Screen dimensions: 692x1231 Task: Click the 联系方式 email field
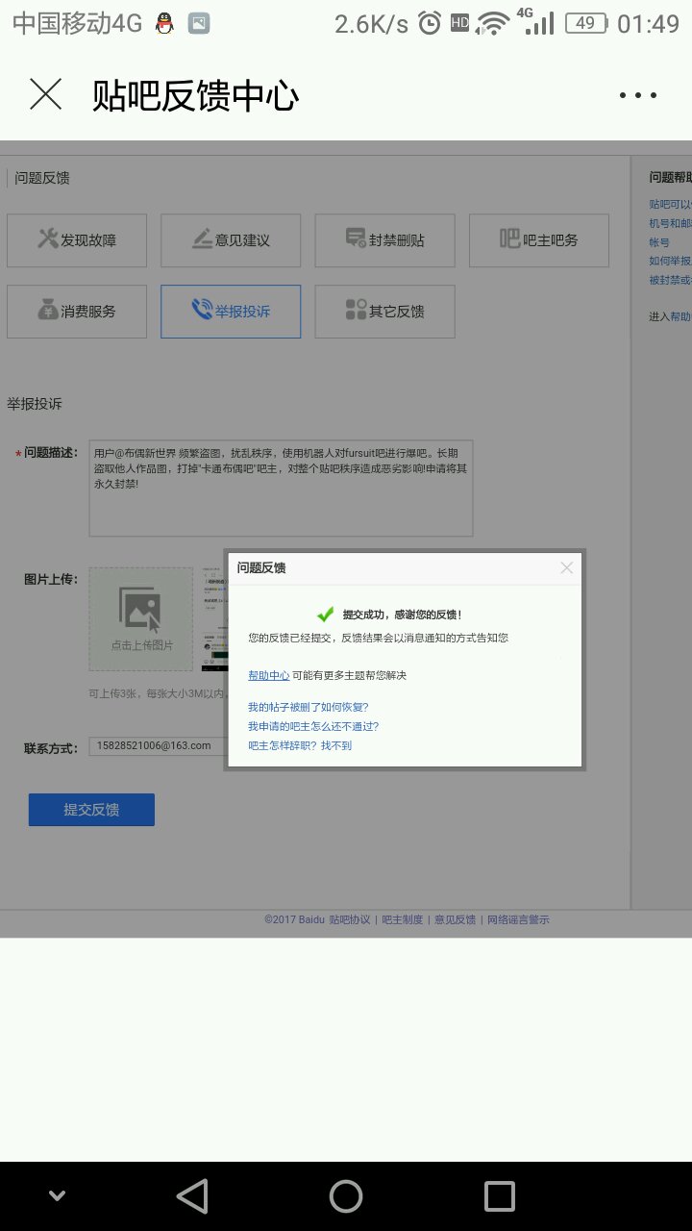coord(156,746)
